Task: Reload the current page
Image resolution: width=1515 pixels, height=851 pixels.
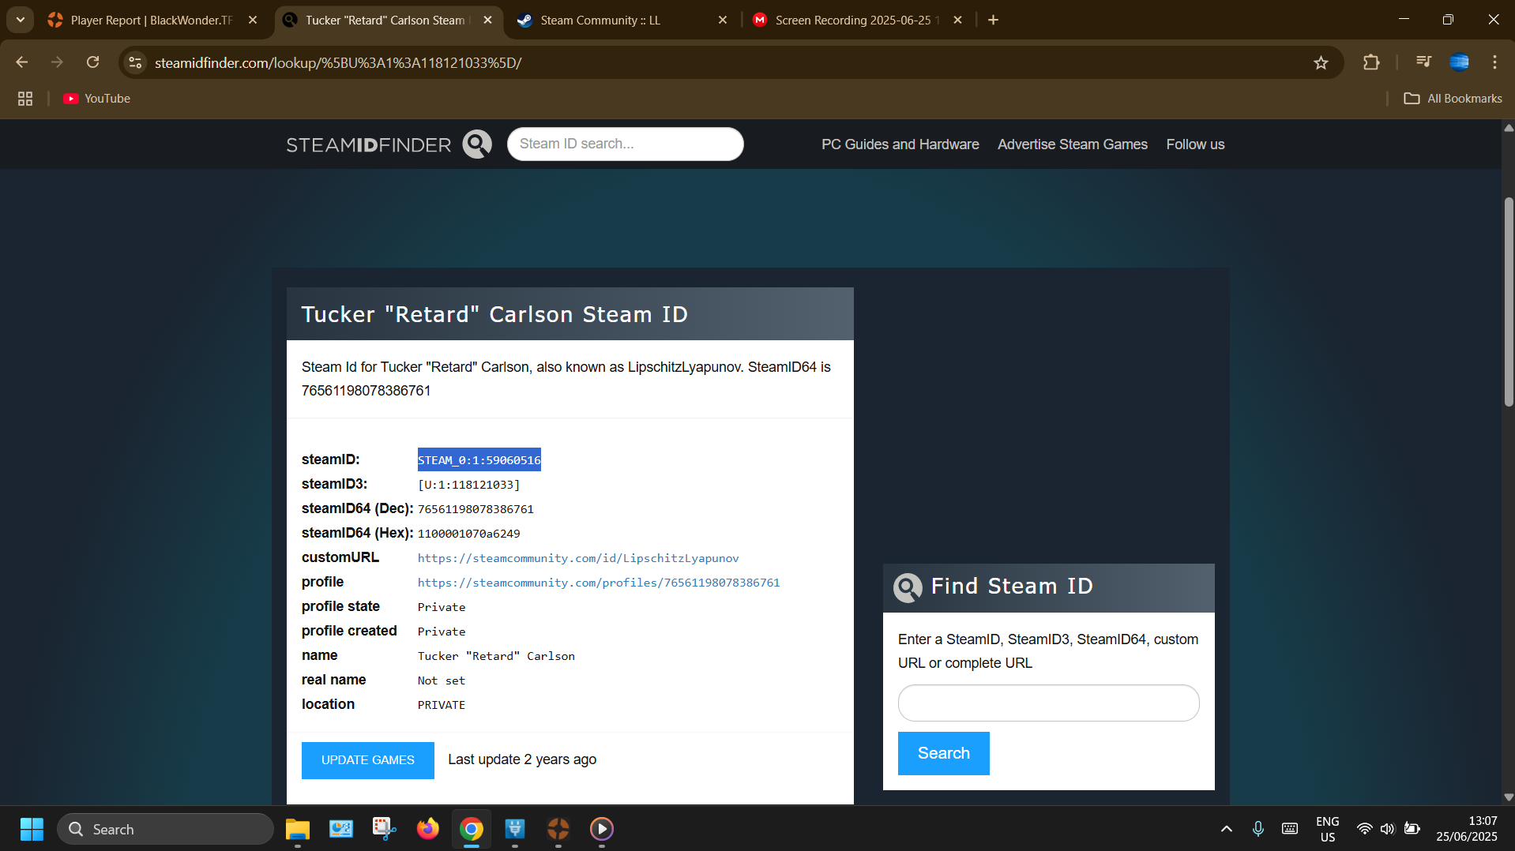Action: tap(93, 62)
